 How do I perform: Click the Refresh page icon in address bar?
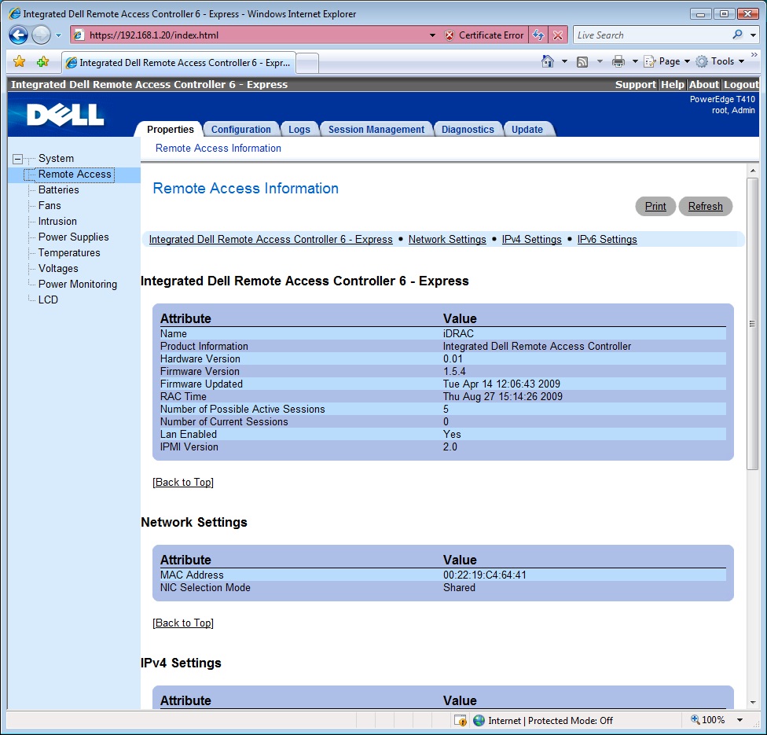[x=538, y=35]
